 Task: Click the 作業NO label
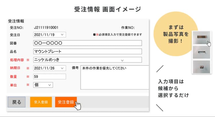(x=128, y=28)
